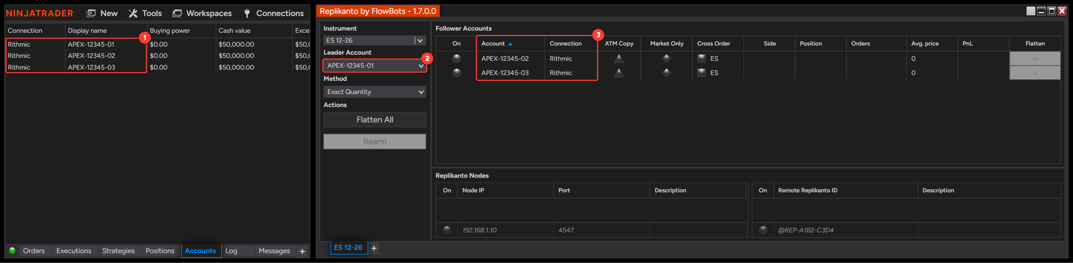Enable node 192.168.1.10 On toggle
Image resolution: width=1073 pixels, height=263 pixels.
coord(447,229)
